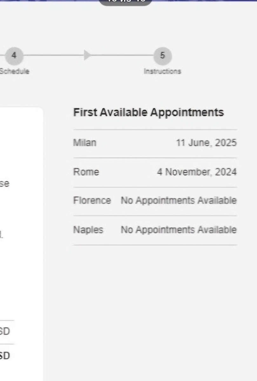Open the Instructions step label

162,71
